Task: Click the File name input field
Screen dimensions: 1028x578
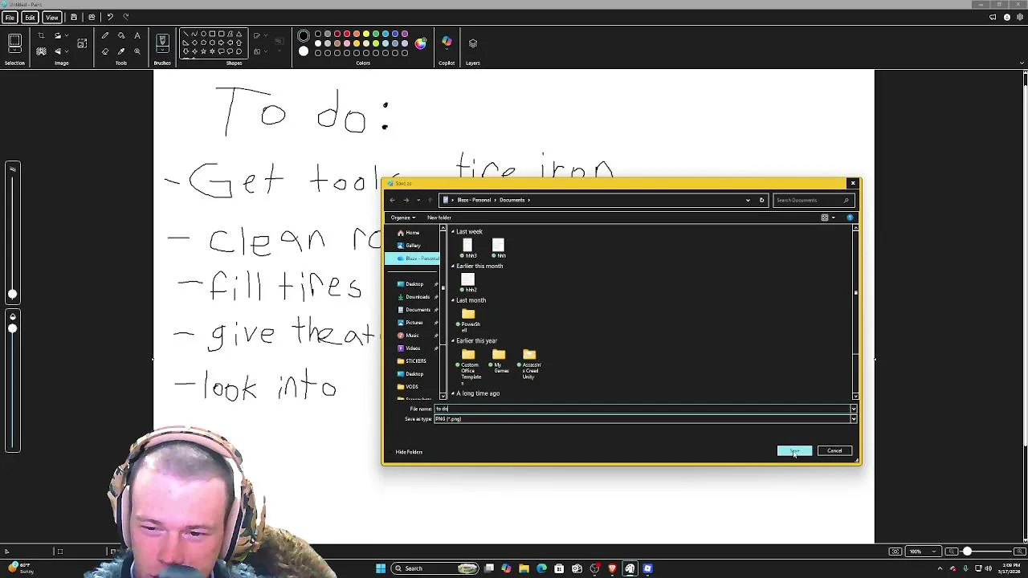Action: pyautogui.click(x=643, y=409)
